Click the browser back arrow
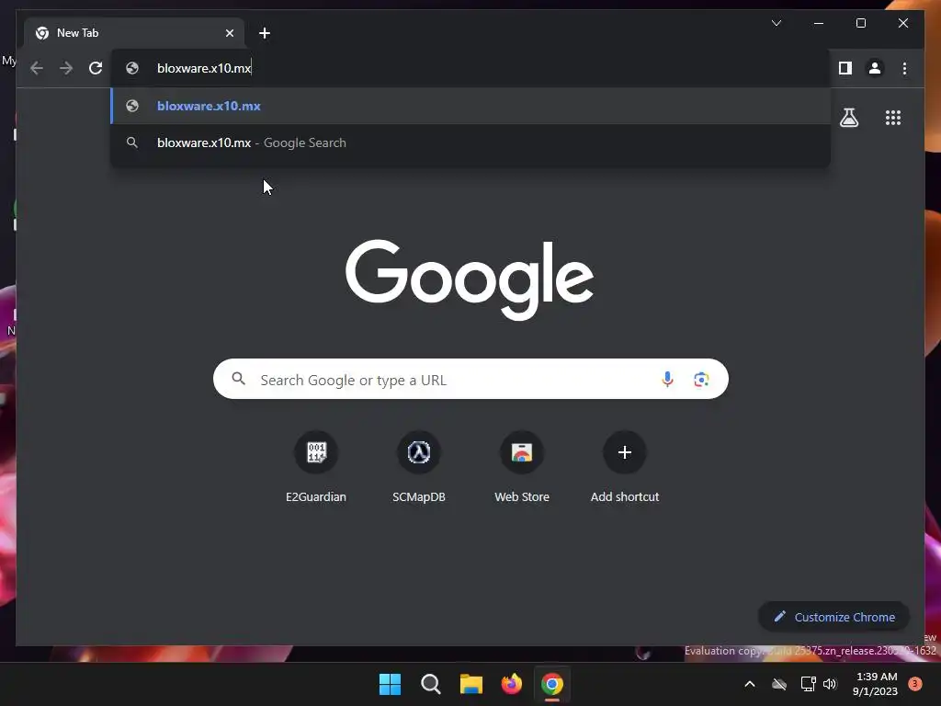941x706 pixels. click(37, 68)
